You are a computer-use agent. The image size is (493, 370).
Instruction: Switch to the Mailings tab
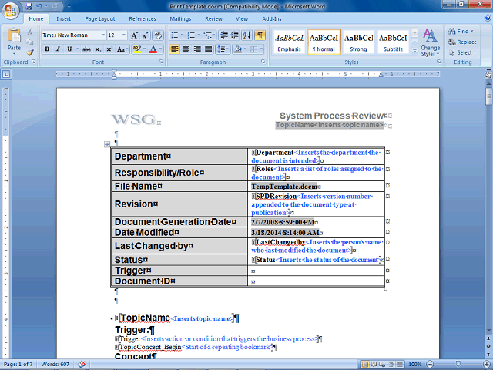point(180,18)
